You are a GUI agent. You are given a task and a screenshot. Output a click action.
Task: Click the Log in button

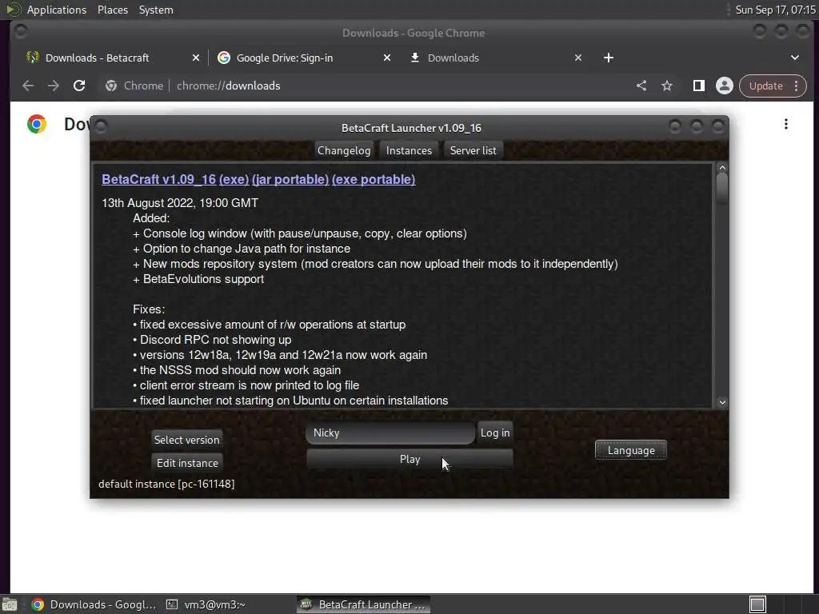click(495, 433)
